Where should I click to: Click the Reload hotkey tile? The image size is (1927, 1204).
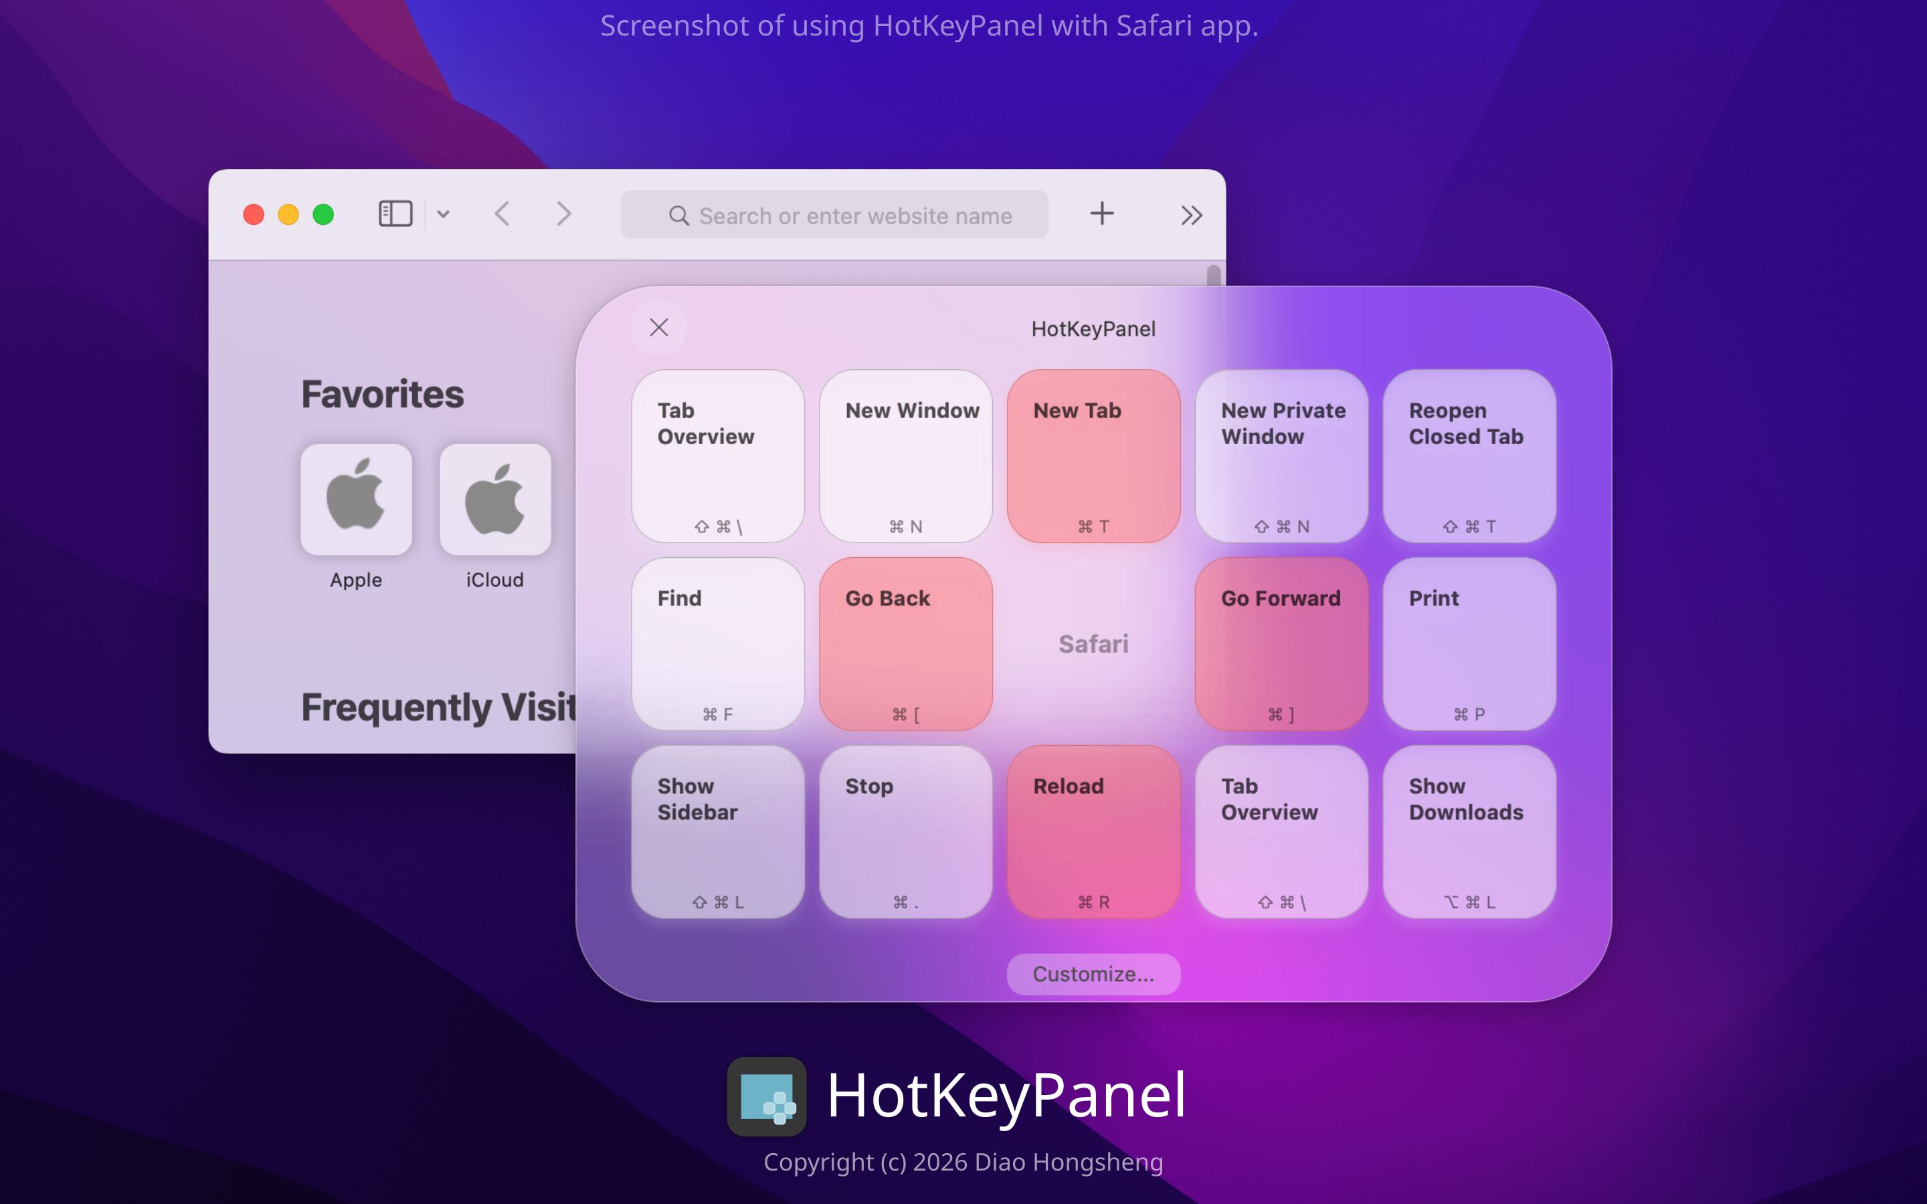pos(1093,831)
